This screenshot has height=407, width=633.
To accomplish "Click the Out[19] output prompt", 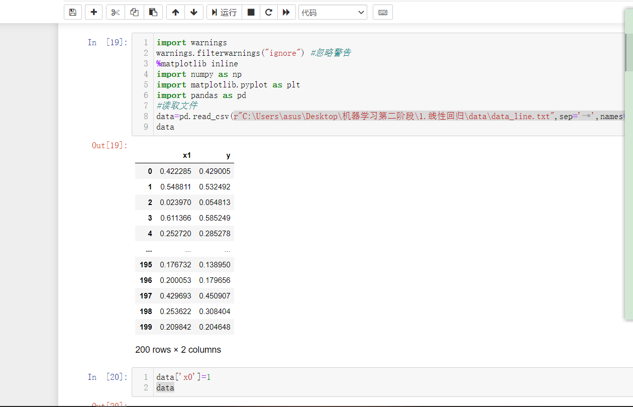I will (110, 145).
